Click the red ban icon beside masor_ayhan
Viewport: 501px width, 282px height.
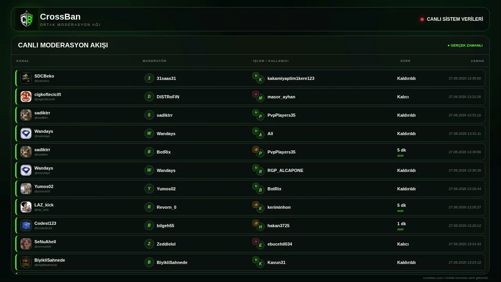pos(256,94)
